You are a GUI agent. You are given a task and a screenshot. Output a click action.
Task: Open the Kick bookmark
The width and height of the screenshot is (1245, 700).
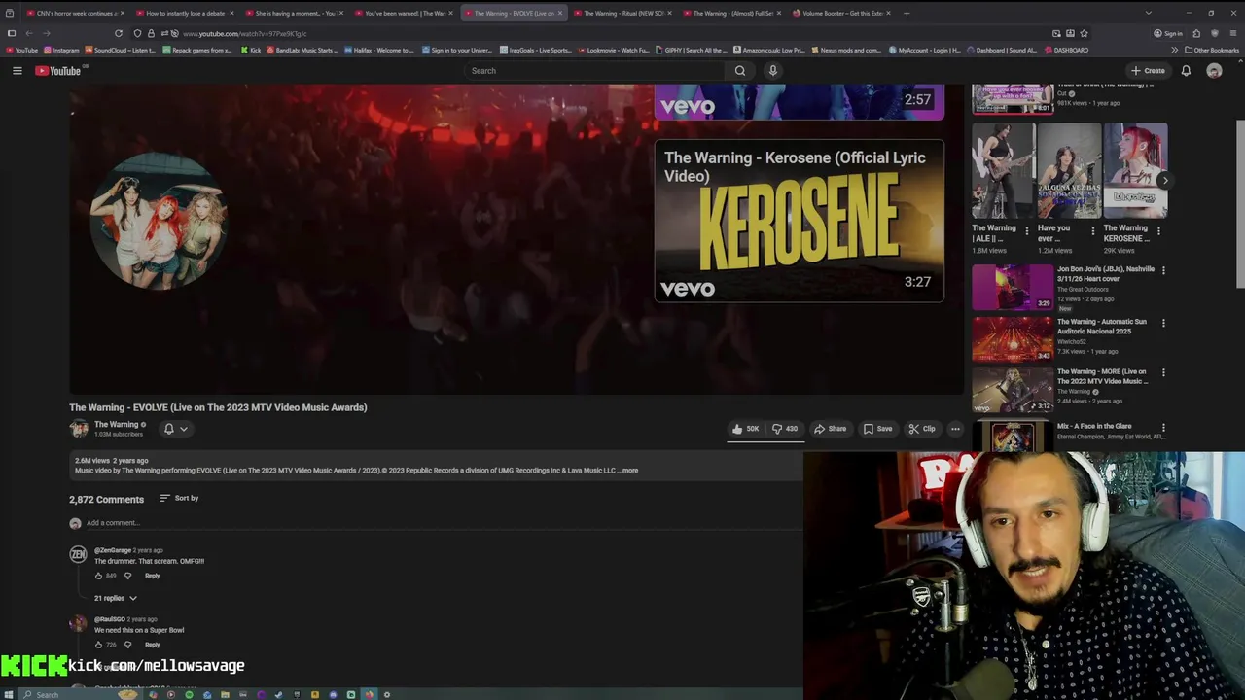(251, 50)
